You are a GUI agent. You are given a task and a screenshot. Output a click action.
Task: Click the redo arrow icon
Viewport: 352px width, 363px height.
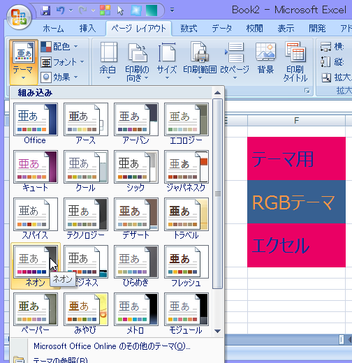(82, 10)
